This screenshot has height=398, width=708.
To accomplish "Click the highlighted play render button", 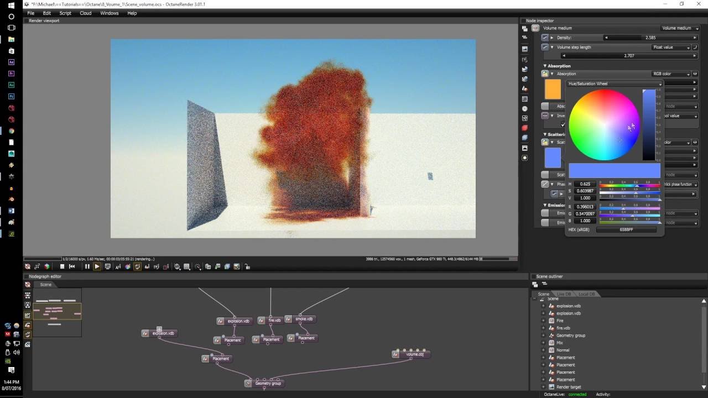I will (x=97, y=266).
